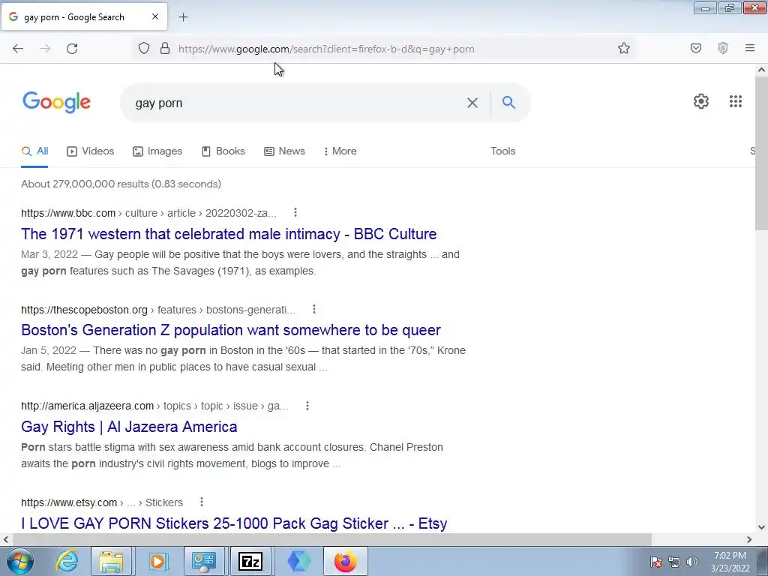Open the tracking protection shield icon
This screenshot has height=576, width=768.
pos(143,49)
